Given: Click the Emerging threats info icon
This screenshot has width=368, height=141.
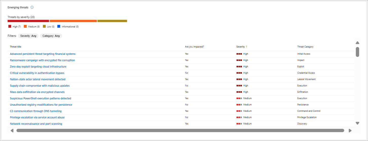Looking at the screenshot, I should 32,7.
